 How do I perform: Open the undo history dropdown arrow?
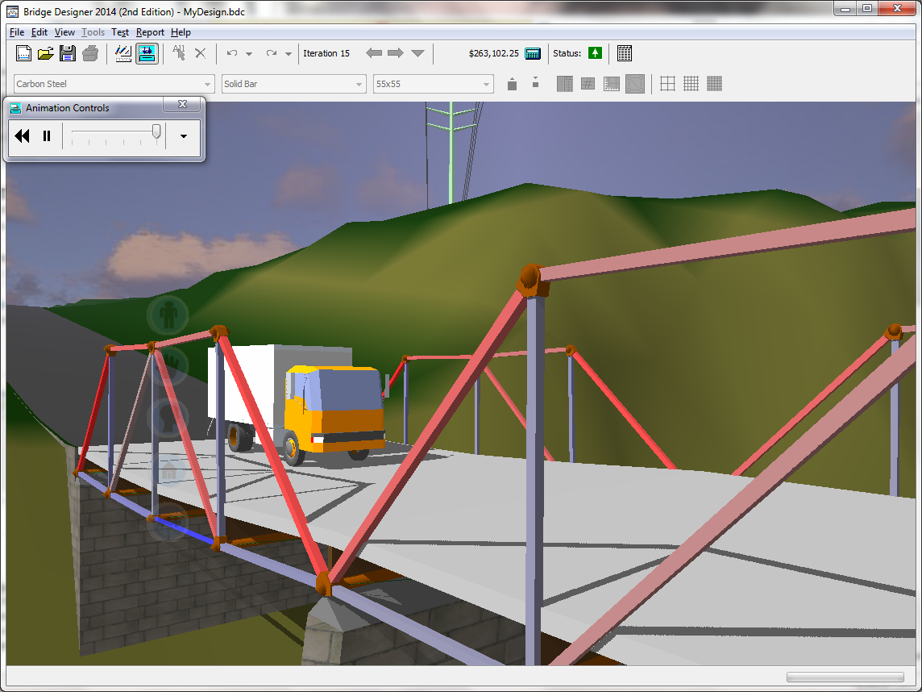pyautogui.click(x=249, y=53)
